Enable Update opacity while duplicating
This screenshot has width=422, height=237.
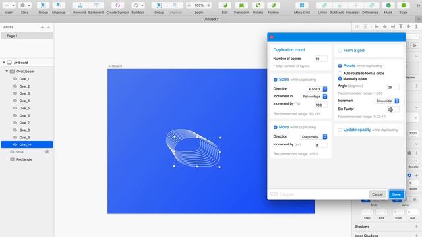click(x=340, y=130)
